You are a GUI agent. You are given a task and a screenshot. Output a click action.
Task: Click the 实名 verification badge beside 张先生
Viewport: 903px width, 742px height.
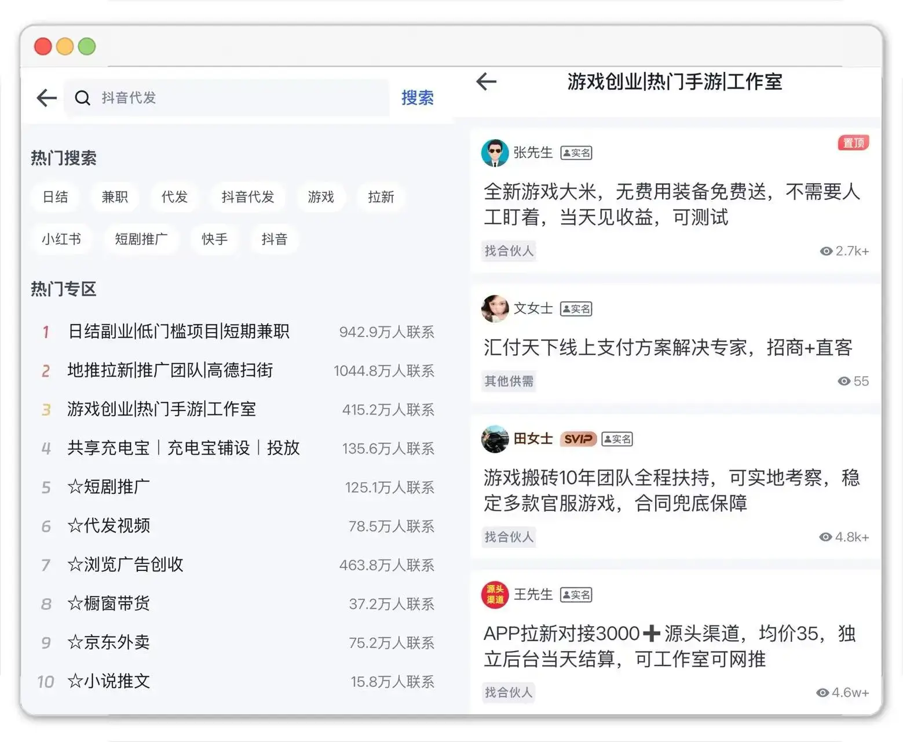tap(576, 153)
